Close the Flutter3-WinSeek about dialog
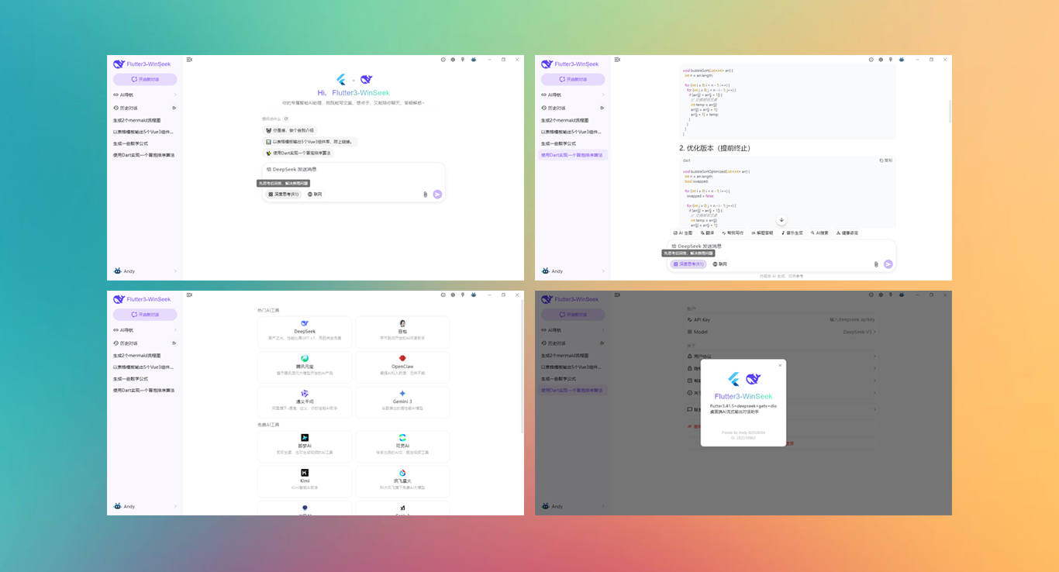The width and height of the screenshot is (1059, 572). 780,365
